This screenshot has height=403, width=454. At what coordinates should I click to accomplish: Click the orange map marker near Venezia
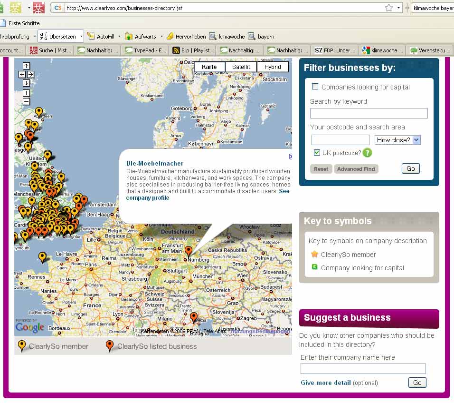194,317
